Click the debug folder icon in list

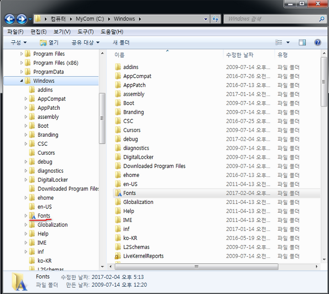coord(118,139)
